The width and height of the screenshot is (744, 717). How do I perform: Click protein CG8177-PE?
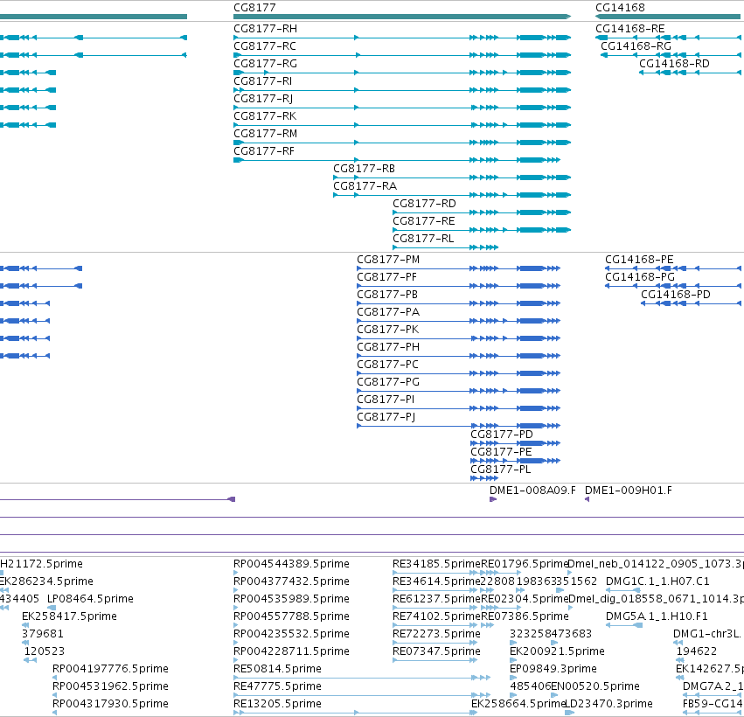501,452
